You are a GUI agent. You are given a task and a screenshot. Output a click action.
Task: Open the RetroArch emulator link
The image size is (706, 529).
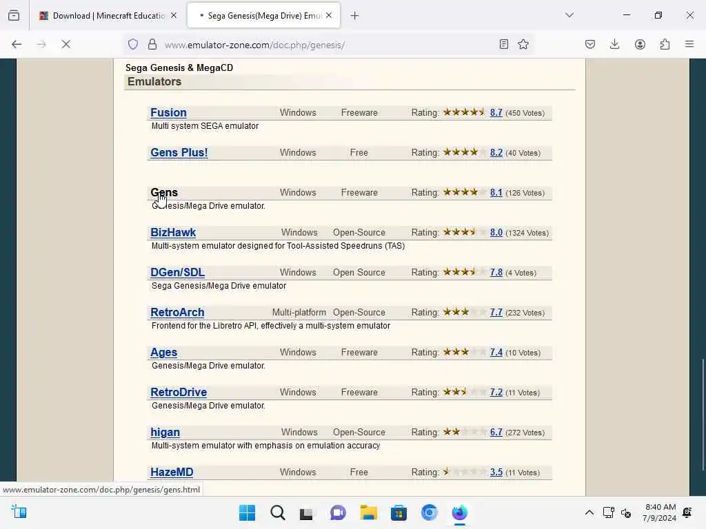click(177, 312)
